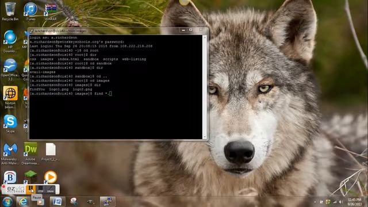Click the ezvid recorder logo
Screen dimensions: 368x207
[x=15, y=189]
